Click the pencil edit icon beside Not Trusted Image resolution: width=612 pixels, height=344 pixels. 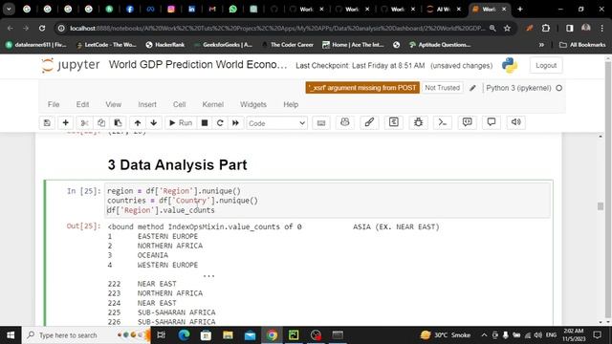pyautogui.click(x=472, y=88)
